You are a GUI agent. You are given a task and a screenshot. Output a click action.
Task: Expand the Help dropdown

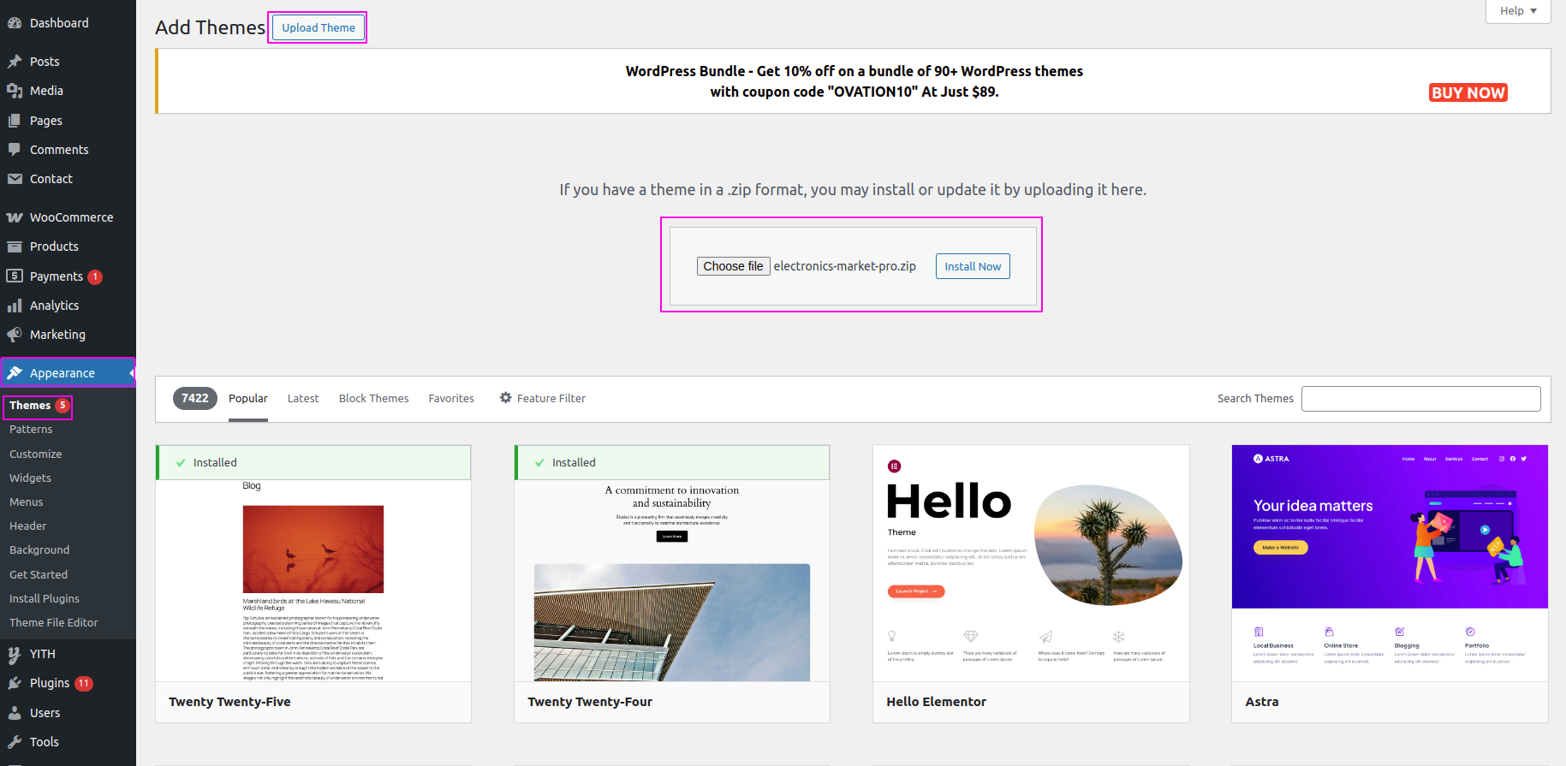[1518, 11]
